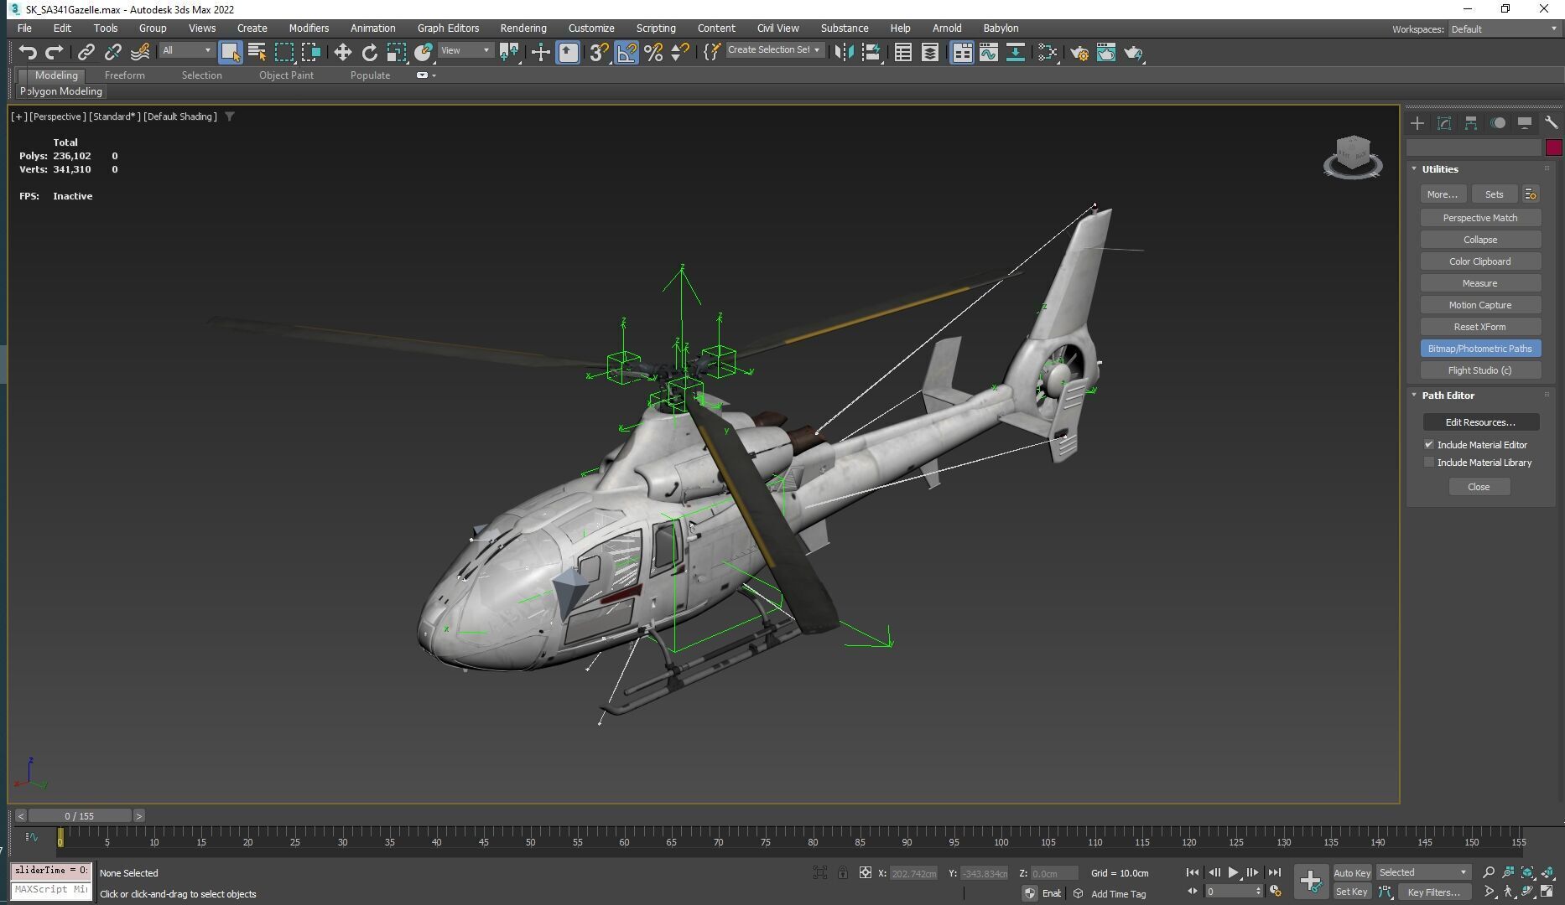This screenshot has width=1565, height=905.
Task: Click the Render Production teapot icon
Action: [x=1134, y=53]
